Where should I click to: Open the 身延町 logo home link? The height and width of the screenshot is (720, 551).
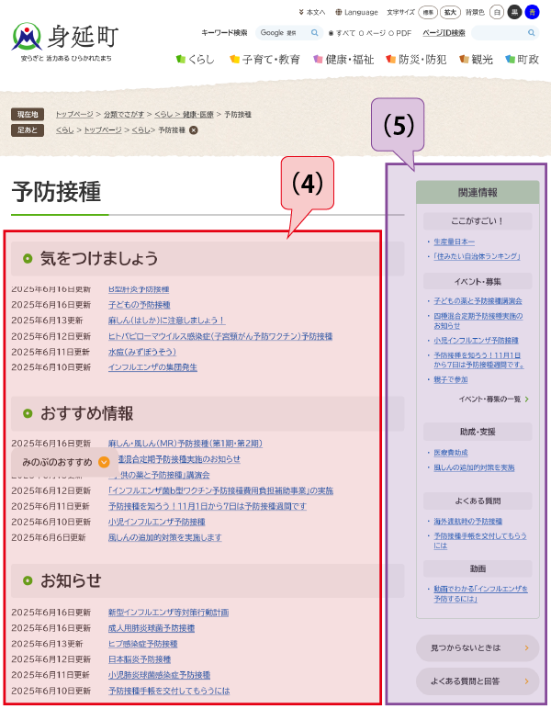65,42
